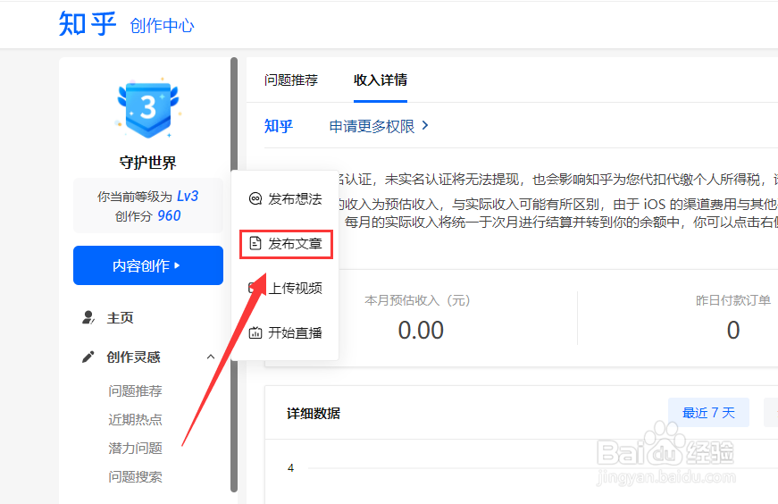Click the 创作灵感 pencil icon
778x504 pixels.
tap(88, 357)
